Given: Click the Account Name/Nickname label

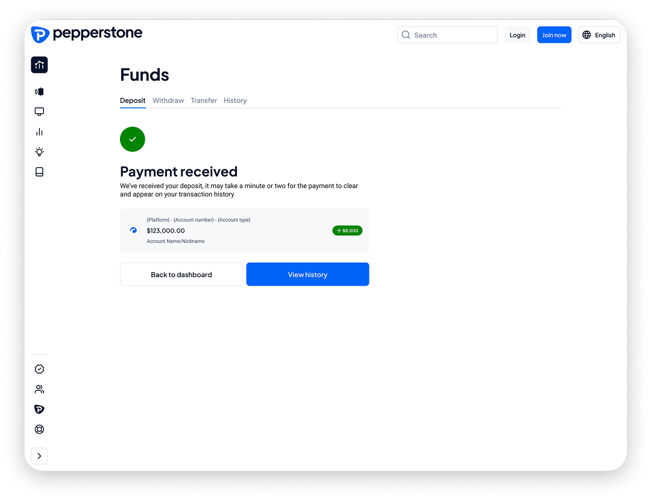Looking at the screenshot, I should point(175,241).
